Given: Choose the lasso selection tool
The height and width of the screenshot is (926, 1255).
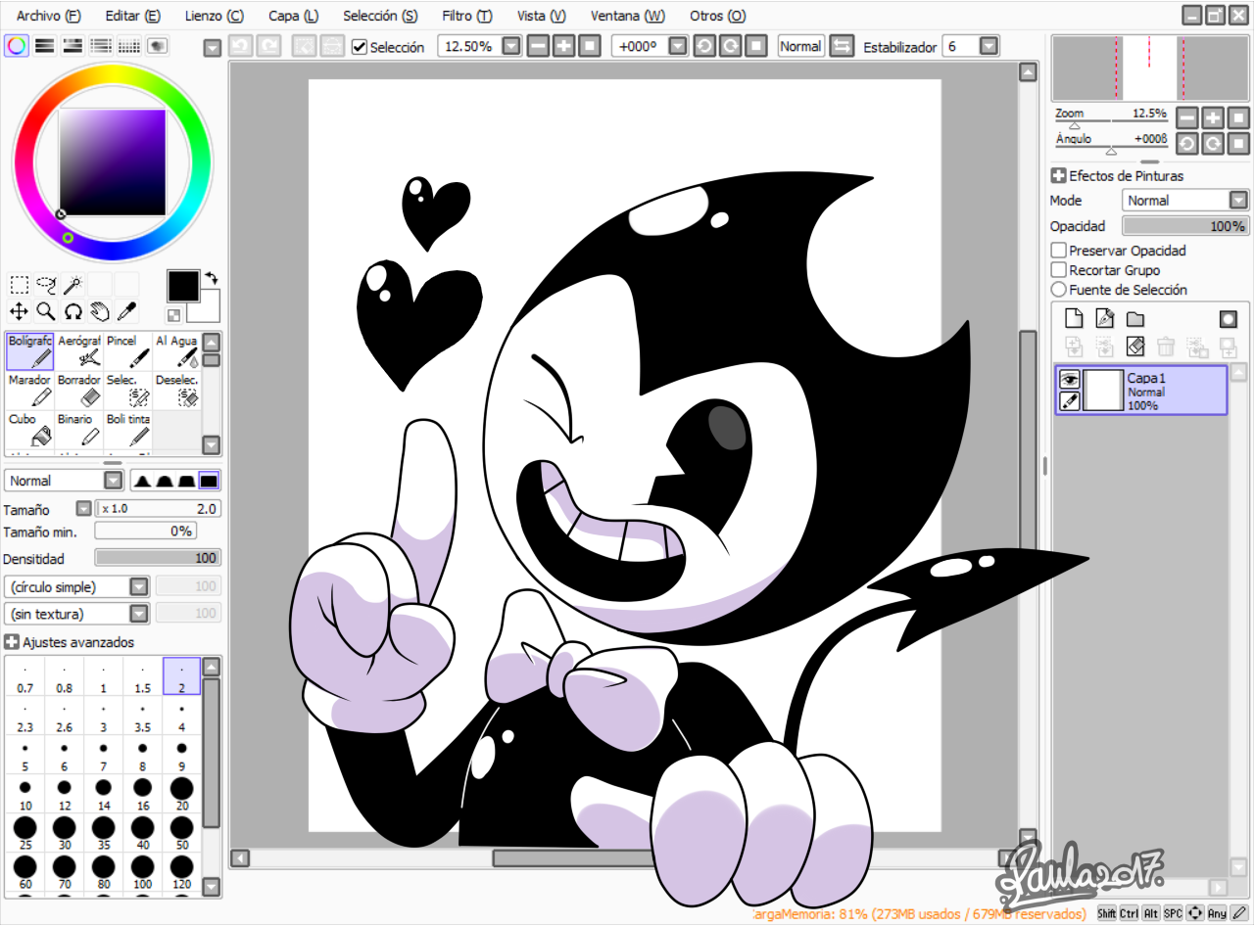Looking at the screenshot, I should 46,285.
